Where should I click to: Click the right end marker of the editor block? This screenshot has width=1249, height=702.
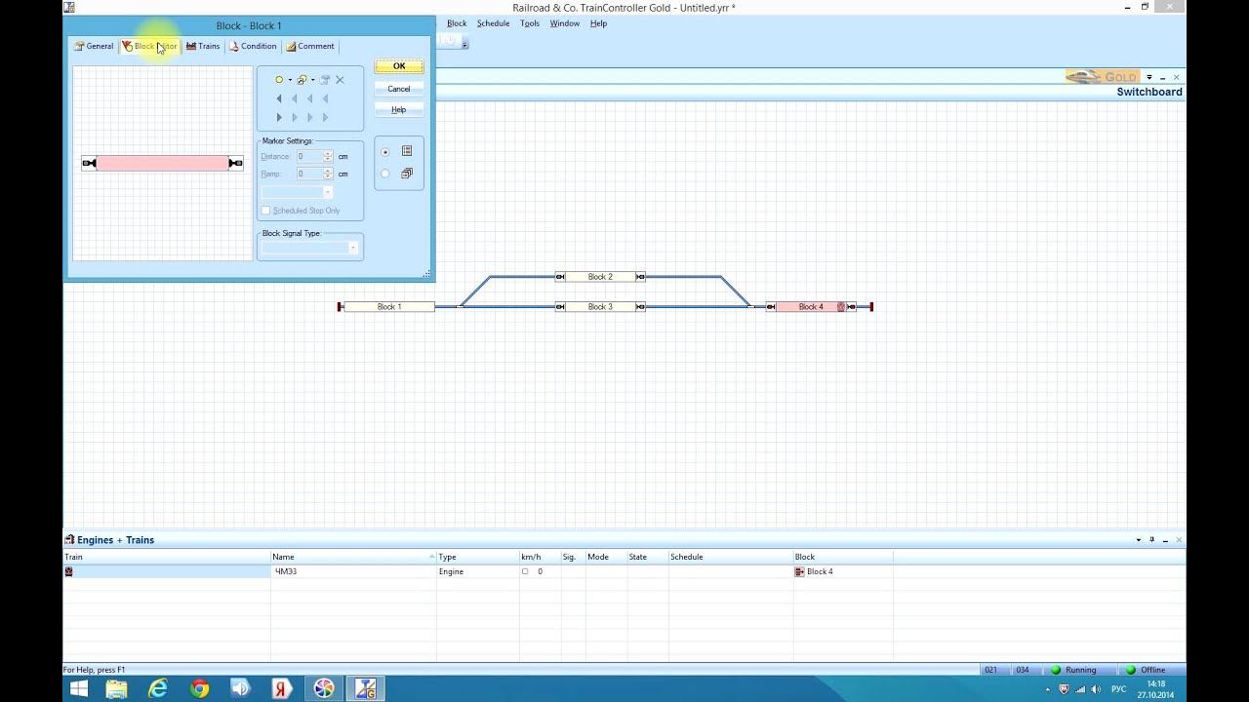[235, 163]
